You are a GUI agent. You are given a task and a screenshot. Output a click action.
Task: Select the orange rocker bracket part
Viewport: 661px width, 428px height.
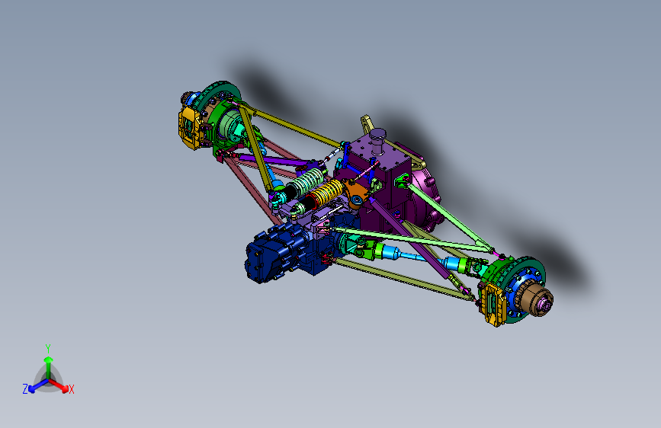click(x=357, y=195)
